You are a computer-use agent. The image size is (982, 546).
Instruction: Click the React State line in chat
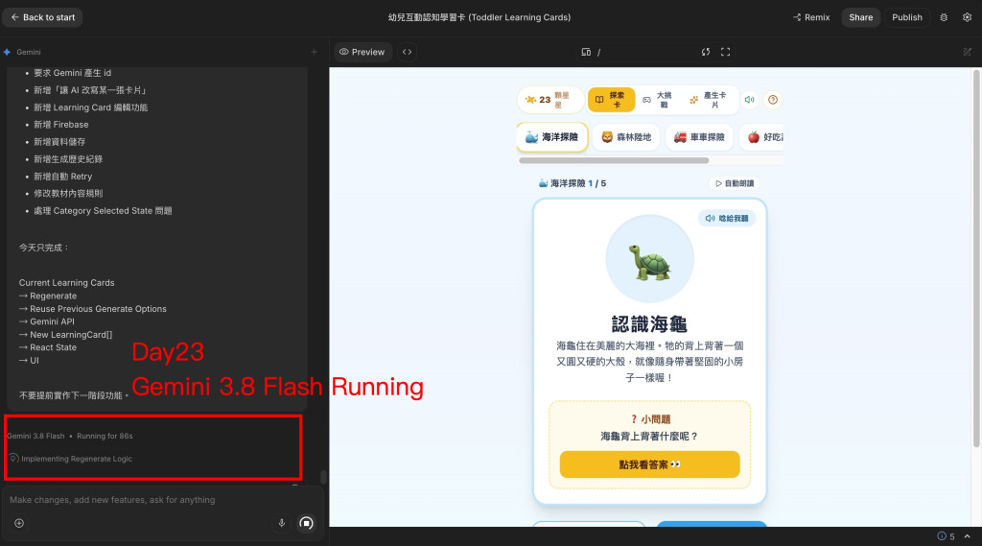point(48,347)
